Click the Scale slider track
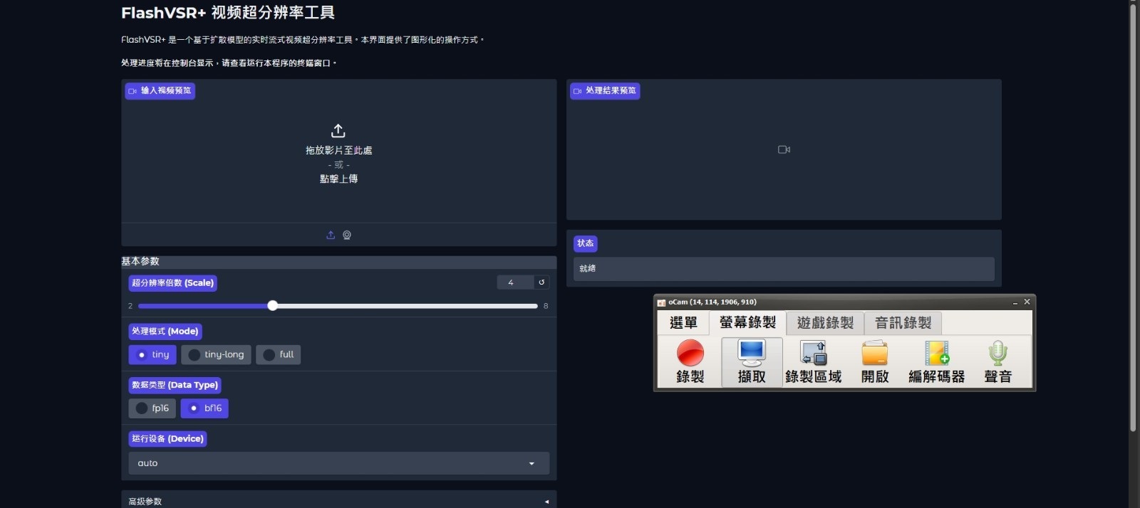This screenshot has width=1140, height=508. 405,306
